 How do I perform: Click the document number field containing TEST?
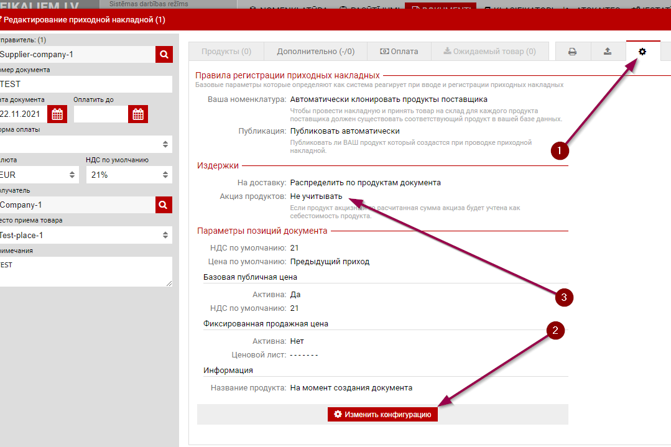pyautogui.click(x=86, y=85)
